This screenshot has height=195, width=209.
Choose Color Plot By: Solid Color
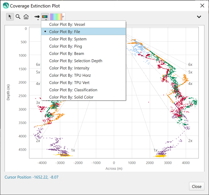coord(71,97)
